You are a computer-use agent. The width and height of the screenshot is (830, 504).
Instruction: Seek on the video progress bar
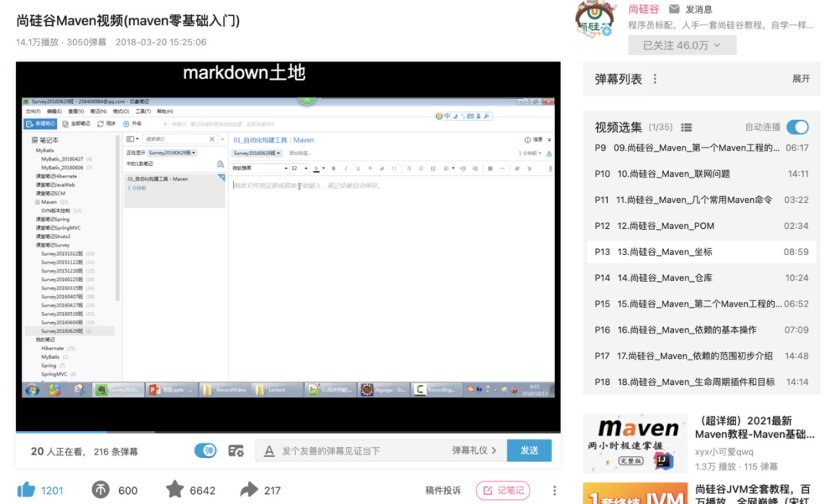[288, 432]
